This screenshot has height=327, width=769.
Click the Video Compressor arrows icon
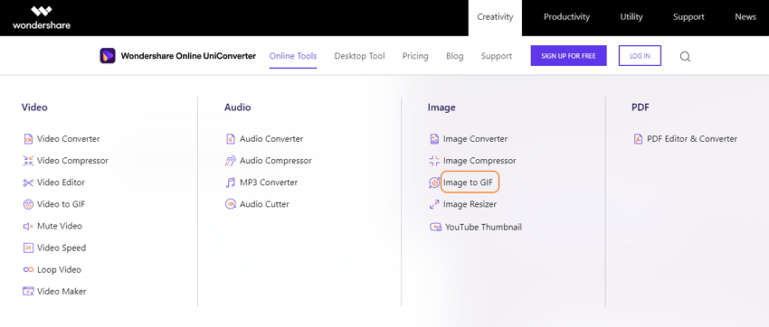point(28,161)
